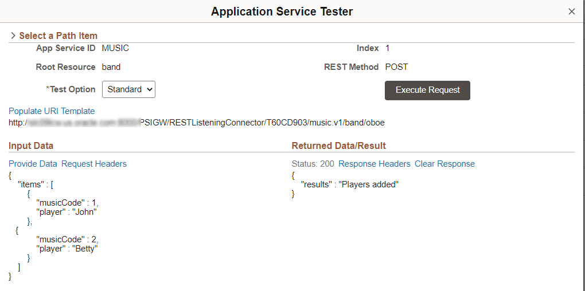Click the Application Service Tester title

pyautogui.click(x=282, y=11)
